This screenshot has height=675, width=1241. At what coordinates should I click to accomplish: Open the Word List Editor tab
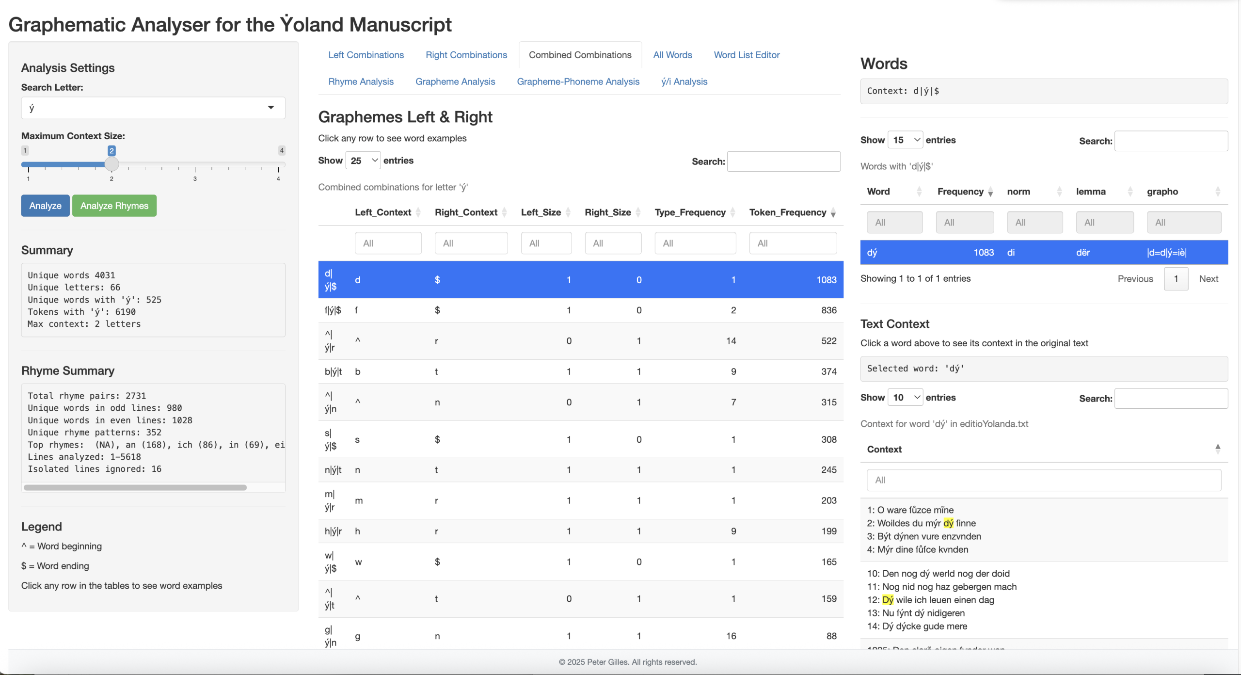tap(747, 55)
